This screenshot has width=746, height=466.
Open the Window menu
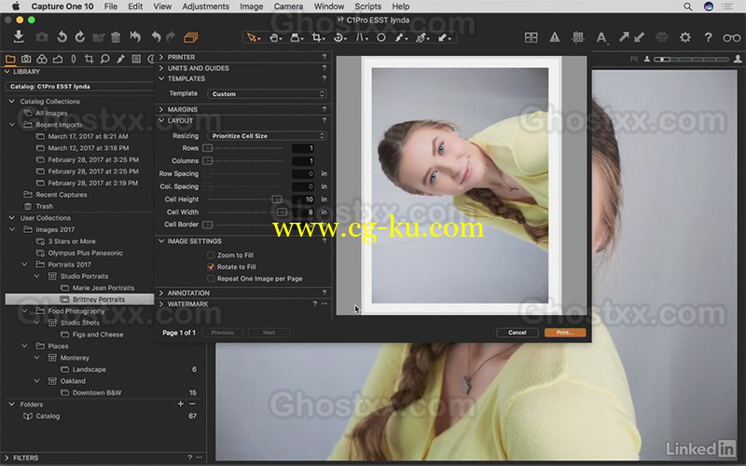point(329,7)
